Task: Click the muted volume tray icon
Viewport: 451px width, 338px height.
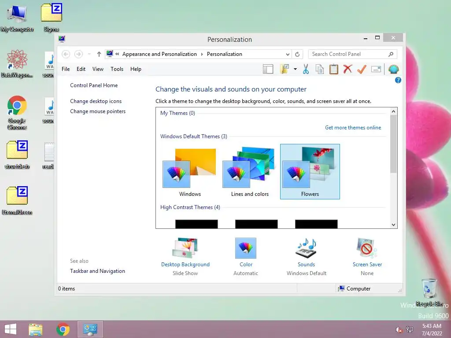Action: click(399, 330)
